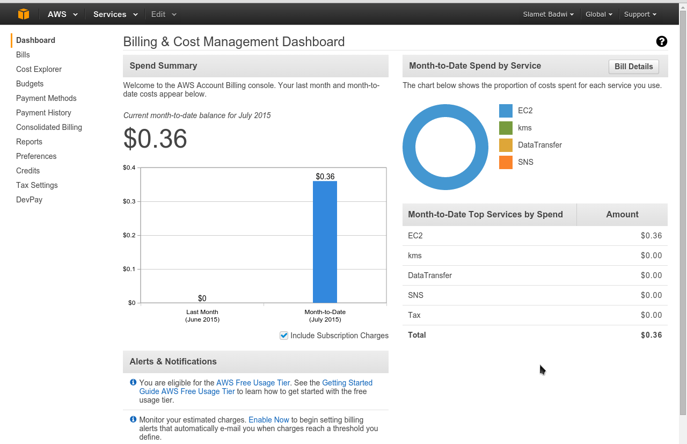Select Dashboard in the sidebar

click(x=35, y=40)
